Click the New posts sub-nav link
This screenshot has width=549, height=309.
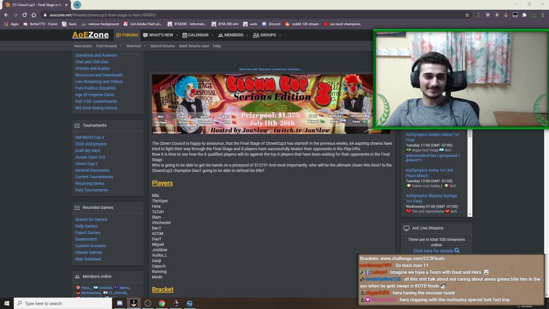tap(83, 46)
